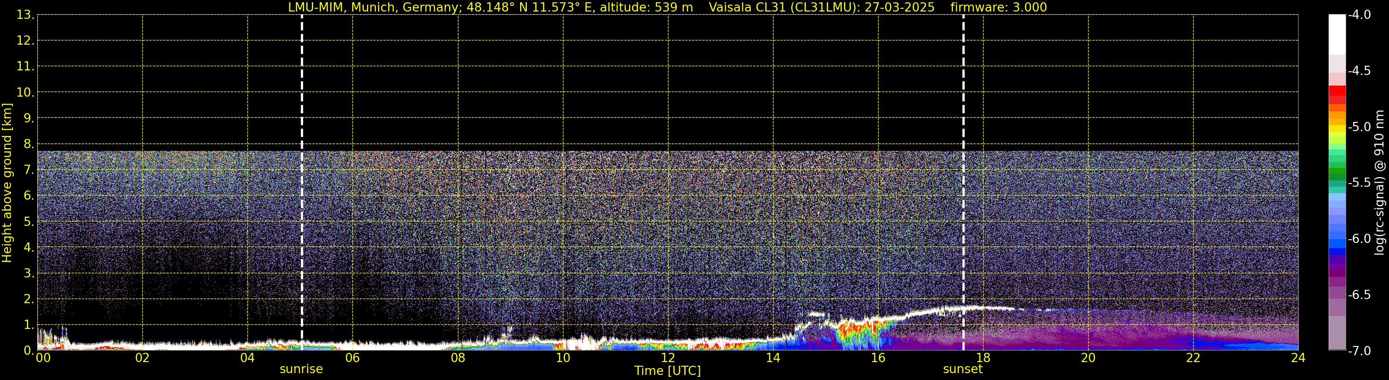Screen dimensions: 1389x380
Task: Click the white section at the colorbar top
Action: [x=1336, y=35]
